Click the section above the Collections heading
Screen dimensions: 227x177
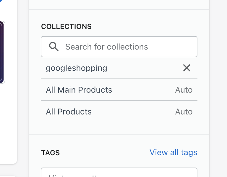pyautogui.click(x=119, y=4)
